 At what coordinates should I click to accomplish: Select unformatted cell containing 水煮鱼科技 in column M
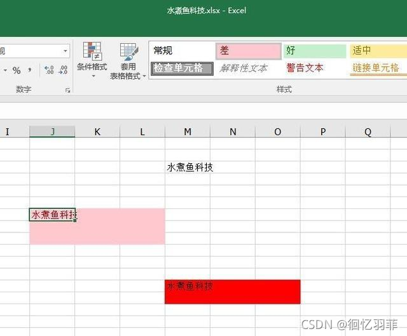188,167
